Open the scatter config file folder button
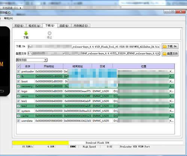The image size is (187, 156). tap(170, 54)
